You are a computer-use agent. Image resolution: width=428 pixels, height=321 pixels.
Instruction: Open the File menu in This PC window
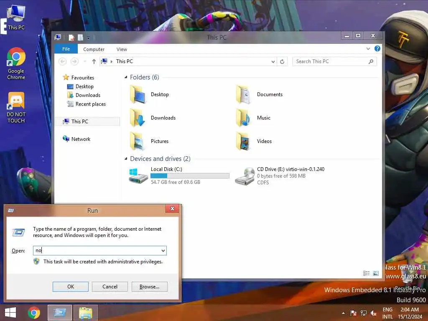[x=66, y=49]
